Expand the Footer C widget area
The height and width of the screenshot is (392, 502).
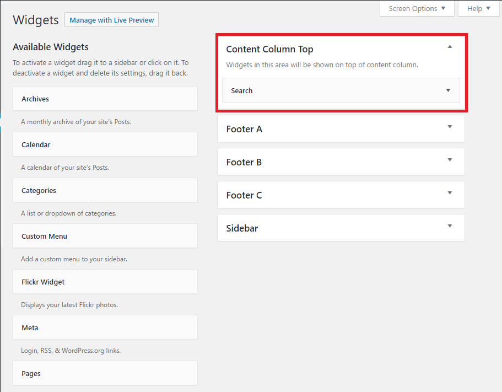click(x=450, y=194)
